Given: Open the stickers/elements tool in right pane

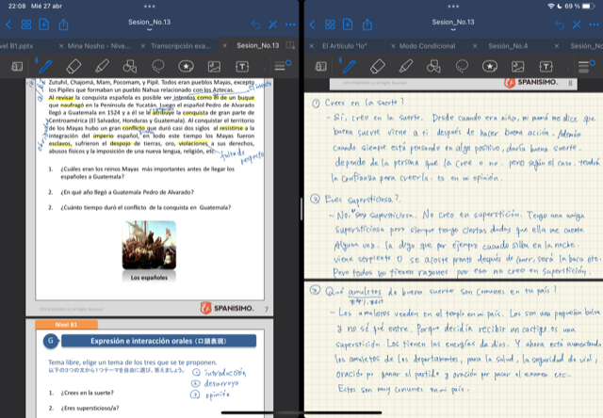Looking at the screenshot, I should [488, 66].
